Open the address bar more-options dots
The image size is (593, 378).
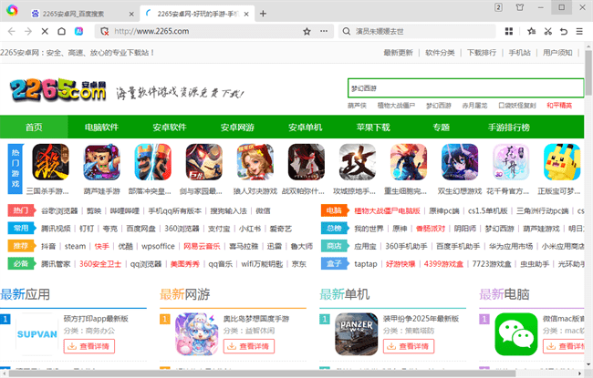pyautogui.click(x=324, y=31)
